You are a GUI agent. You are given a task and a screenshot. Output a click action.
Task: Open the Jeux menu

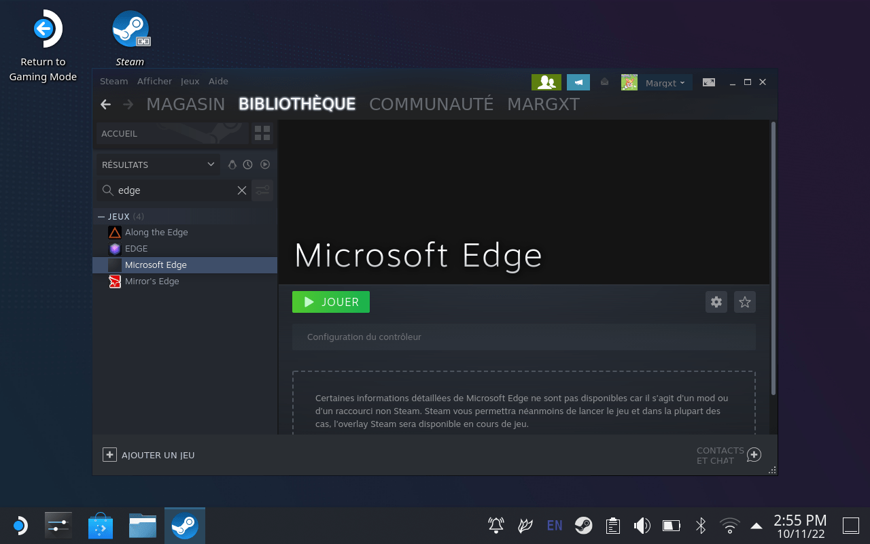pyautogui.click(x=190, y=81)
